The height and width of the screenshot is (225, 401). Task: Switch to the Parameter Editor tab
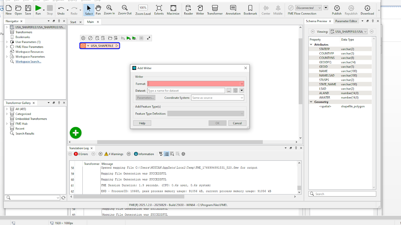tap(346, 21)
